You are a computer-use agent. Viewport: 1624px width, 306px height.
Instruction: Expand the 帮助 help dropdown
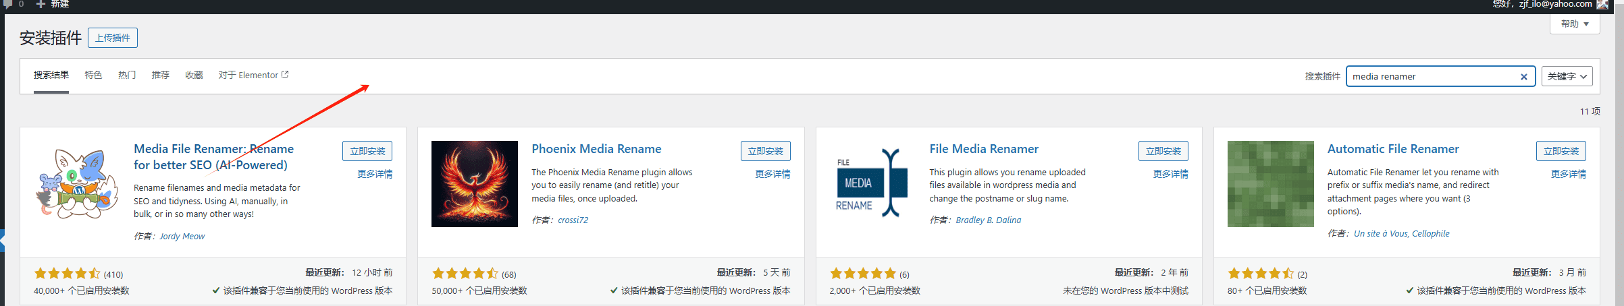point(1575,24)
